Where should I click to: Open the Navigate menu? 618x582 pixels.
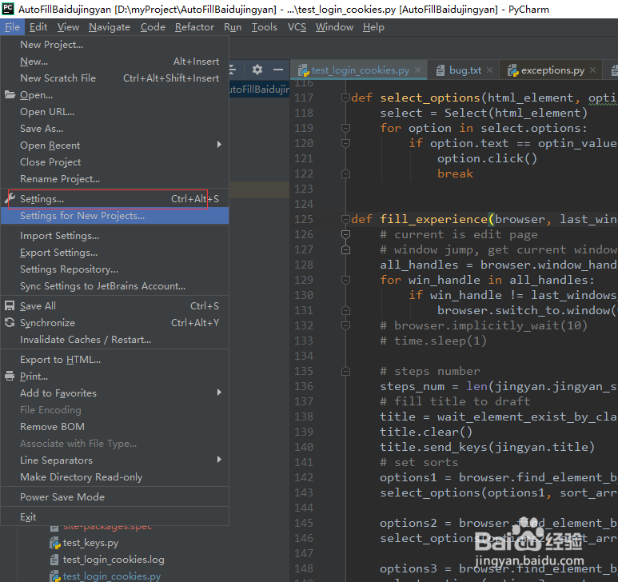pos(110,27)
